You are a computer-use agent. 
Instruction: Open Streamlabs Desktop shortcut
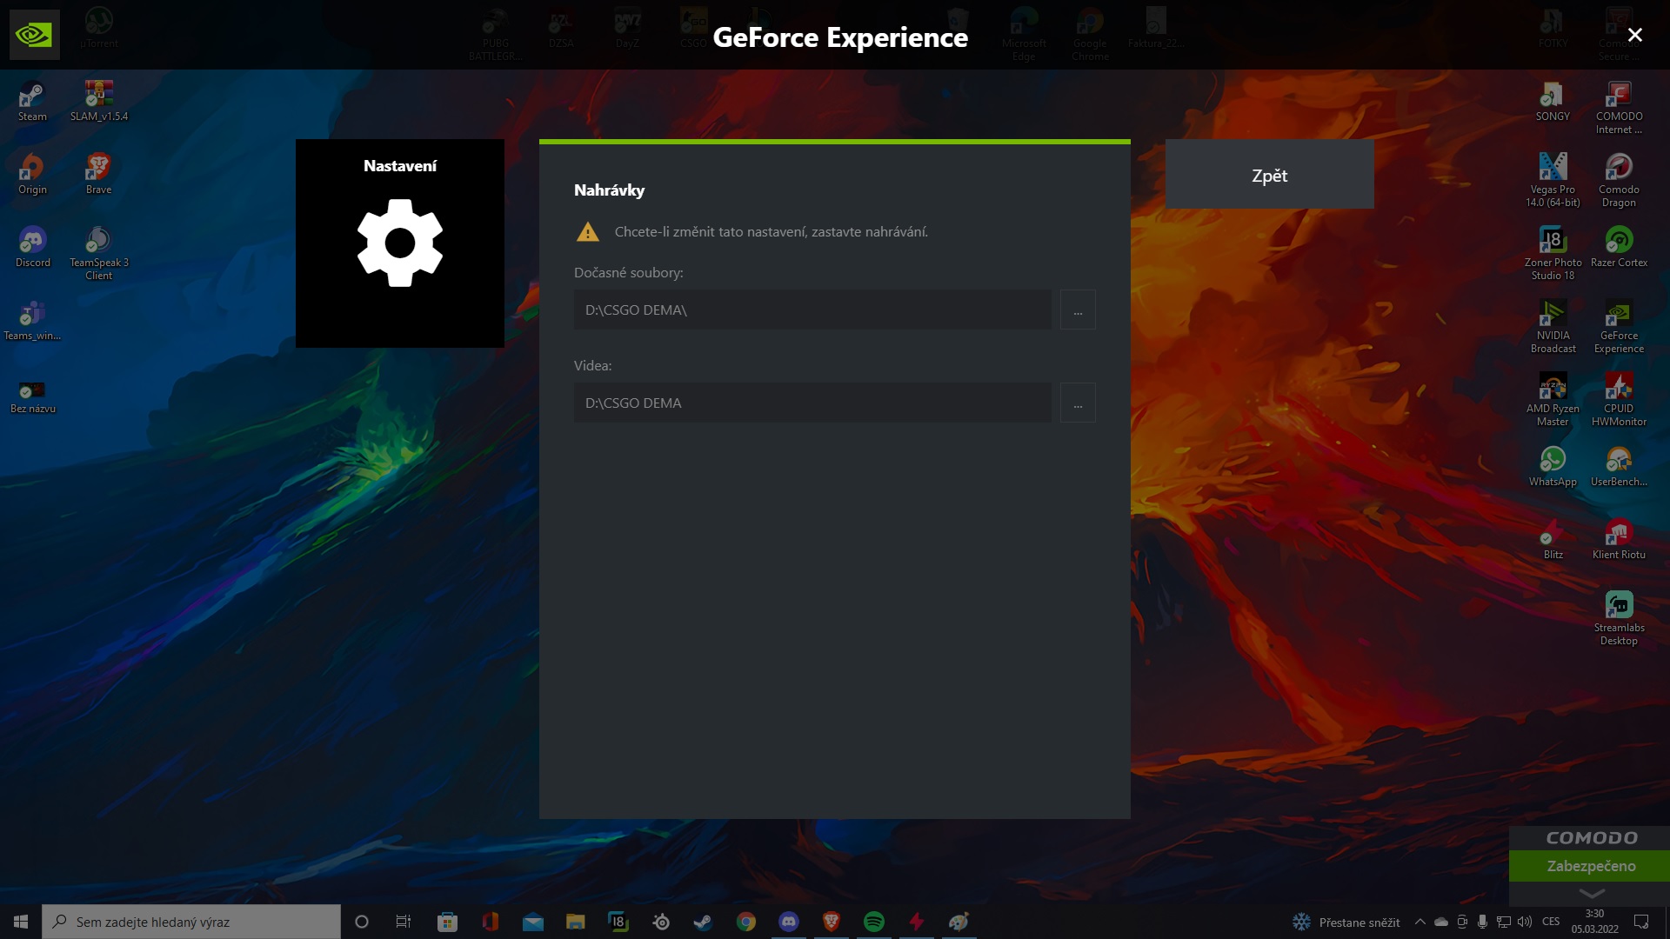tap(1619, 618)
